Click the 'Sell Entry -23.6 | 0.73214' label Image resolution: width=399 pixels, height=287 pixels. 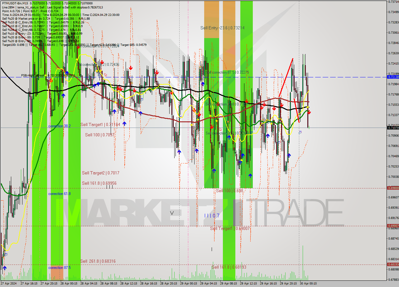pyautogui.click(x=222, y=28)
